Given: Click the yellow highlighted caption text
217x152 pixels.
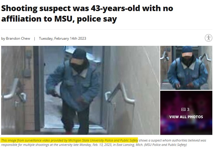Looking at the screenshot, I should click(x=70, y=140).
